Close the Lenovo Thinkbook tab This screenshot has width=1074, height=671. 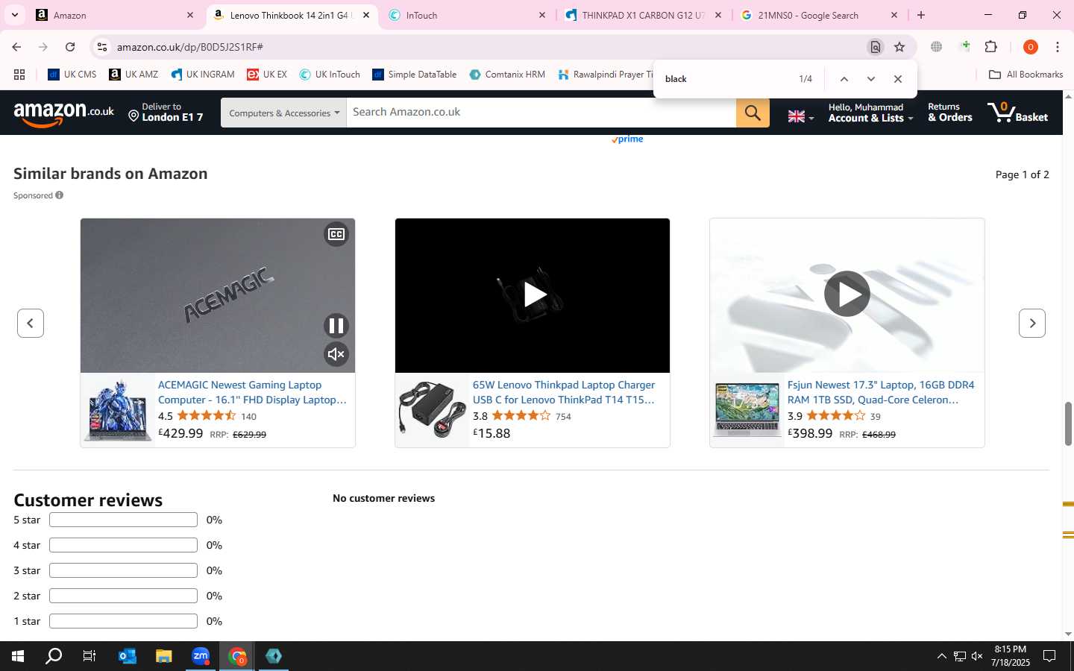(366, 15)
